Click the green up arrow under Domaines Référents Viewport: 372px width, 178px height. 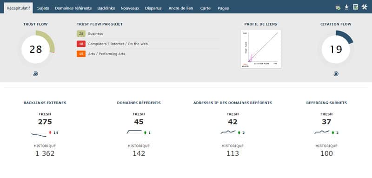pos(145,132)
